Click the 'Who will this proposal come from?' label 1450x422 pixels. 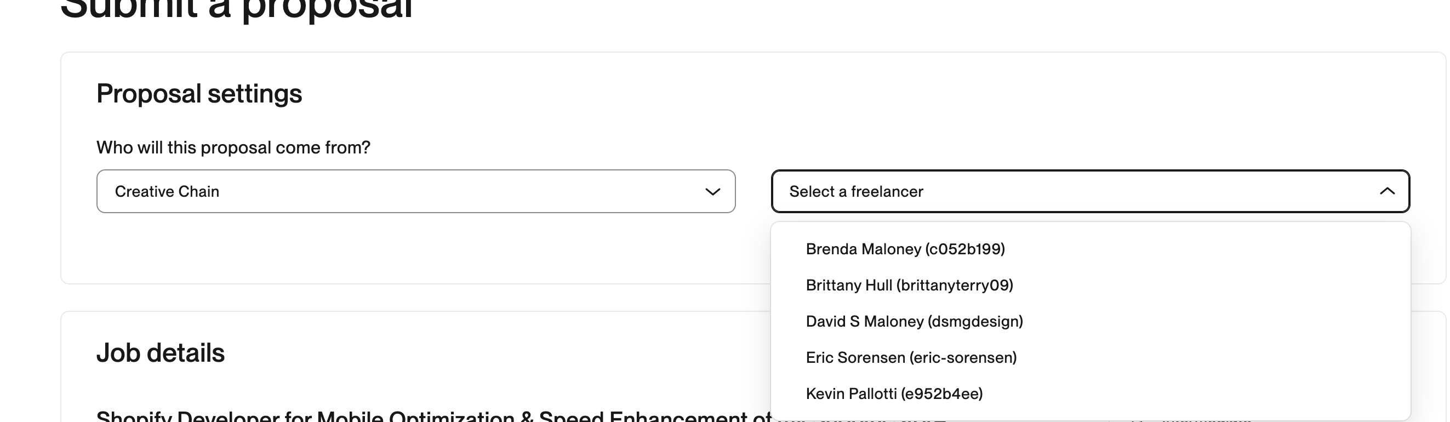(x=233, y=147)
